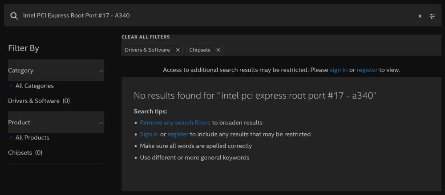This screenshot has width=445, height=195.
Task: Focus the search input field
Action: point(214,16)
